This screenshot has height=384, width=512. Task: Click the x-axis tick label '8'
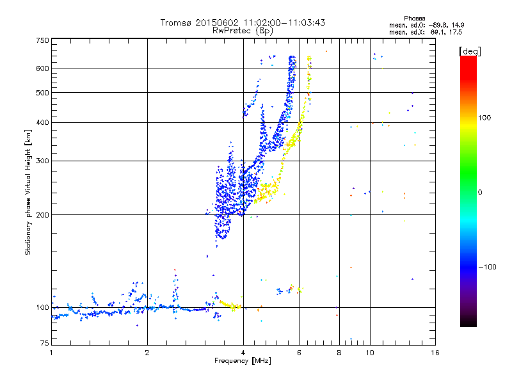339,353
